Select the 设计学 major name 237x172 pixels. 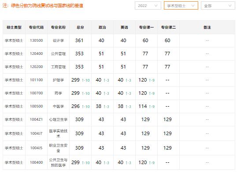58,40
